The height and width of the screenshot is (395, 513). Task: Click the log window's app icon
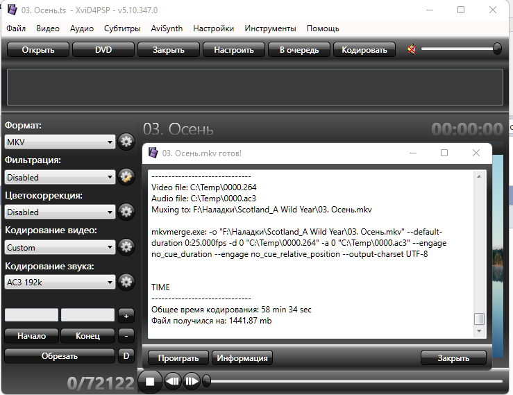point(153,153)
